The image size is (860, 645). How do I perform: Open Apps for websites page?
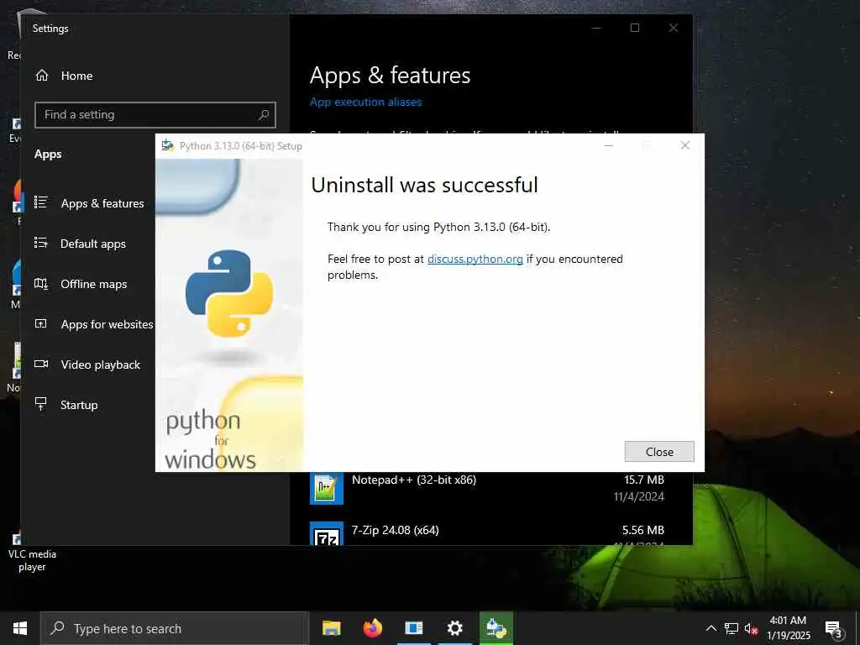(x=107, y=324)
